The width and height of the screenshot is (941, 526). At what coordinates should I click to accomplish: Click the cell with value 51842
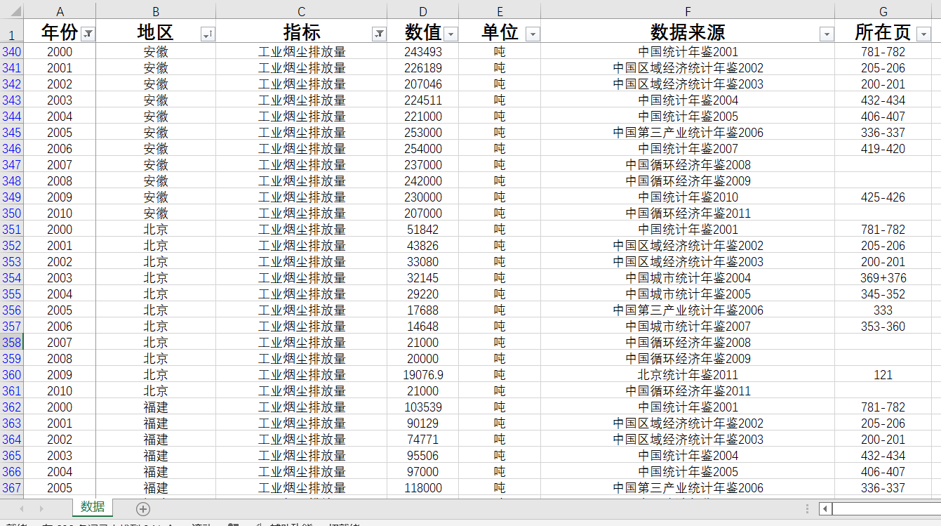click(423, 230)
